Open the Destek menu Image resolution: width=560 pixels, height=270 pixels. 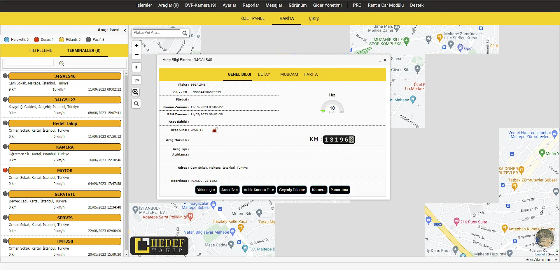click(417, 5)
